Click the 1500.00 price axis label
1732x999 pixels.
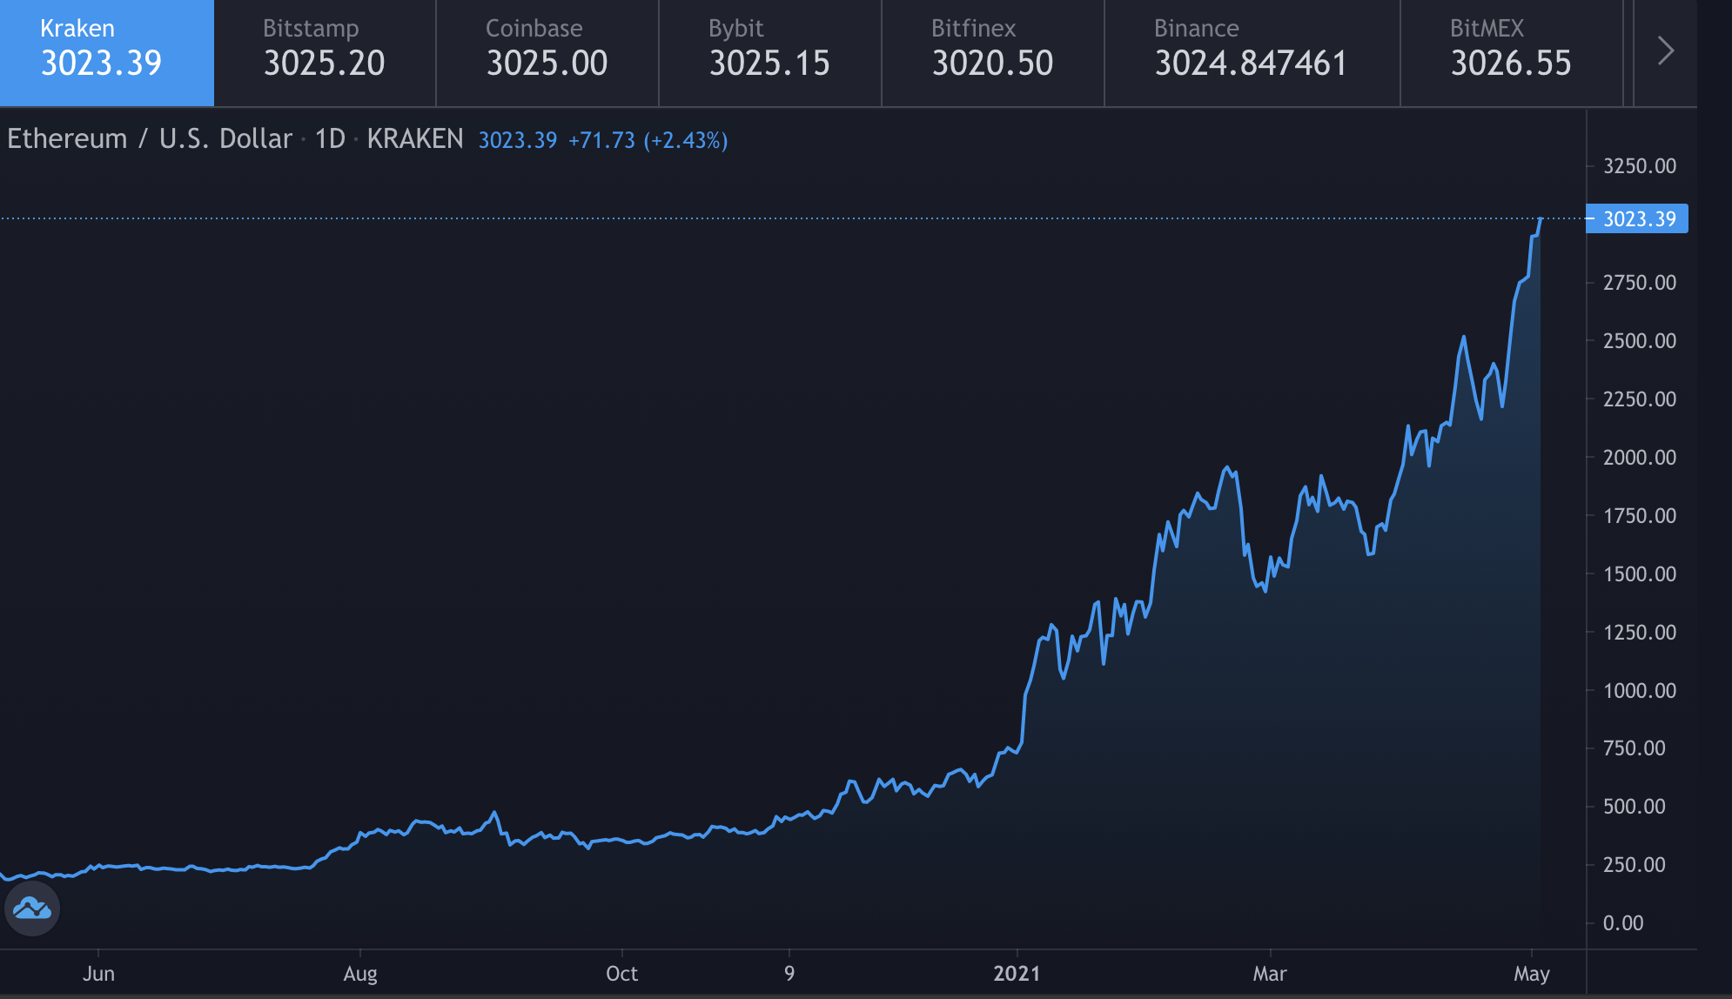point(1640,573)
